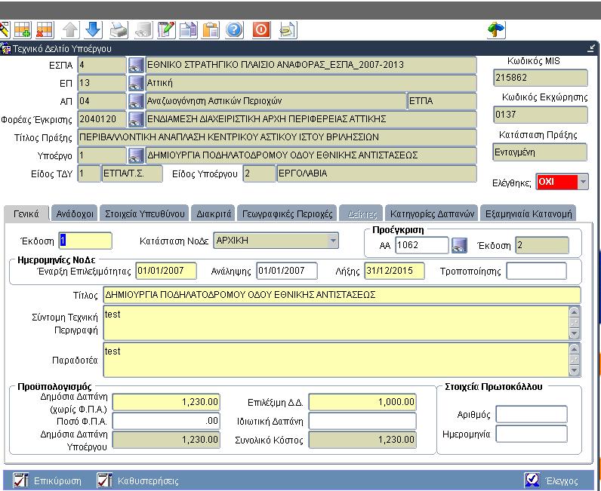
Task: Open the Γεωγραφικές Περιοχές tab
Action: click(x=288, y=213)
